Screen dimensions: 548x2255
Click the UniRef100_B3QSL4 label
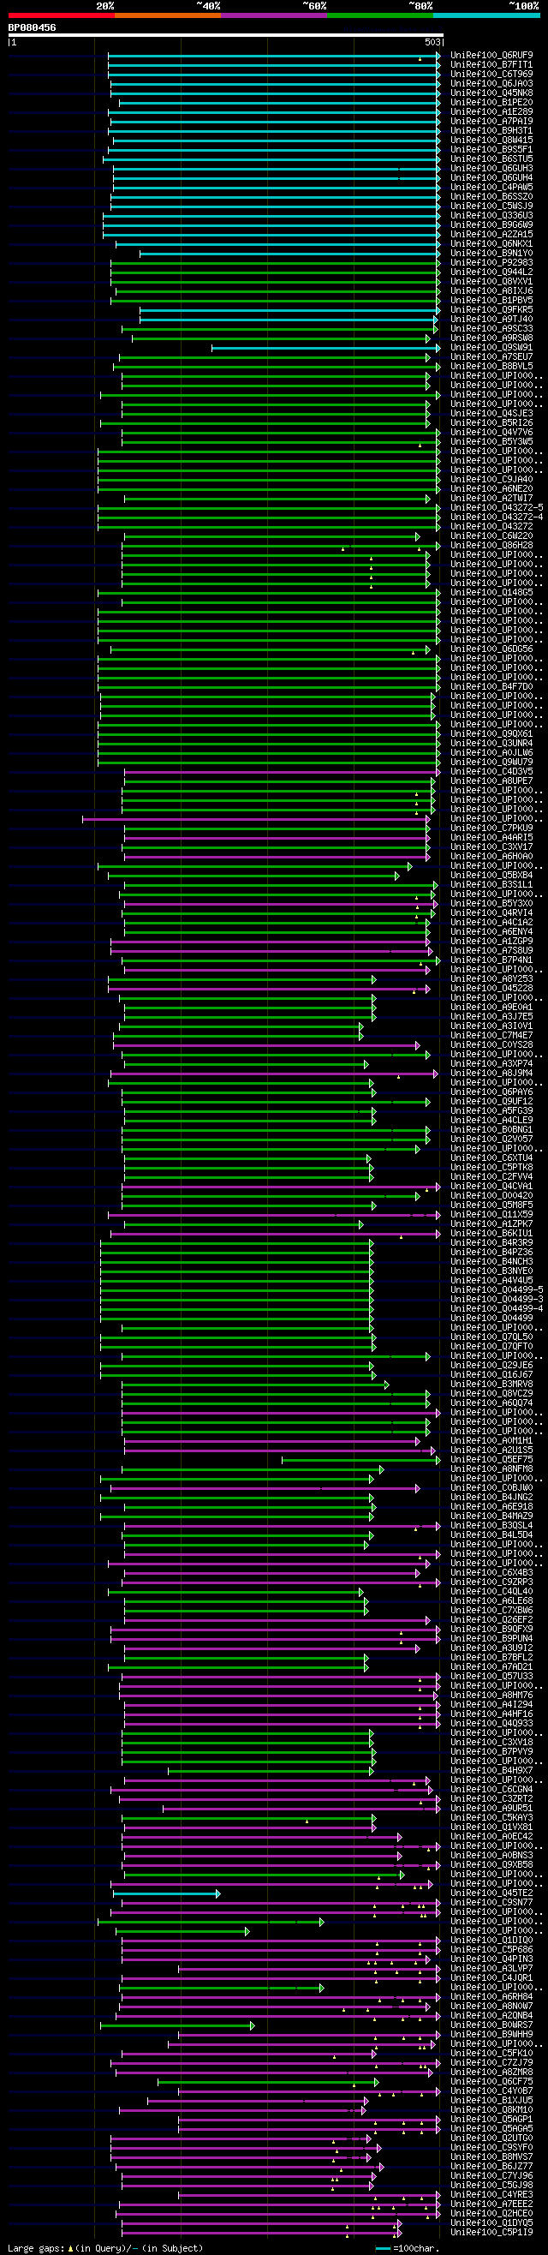point(492,1525)
